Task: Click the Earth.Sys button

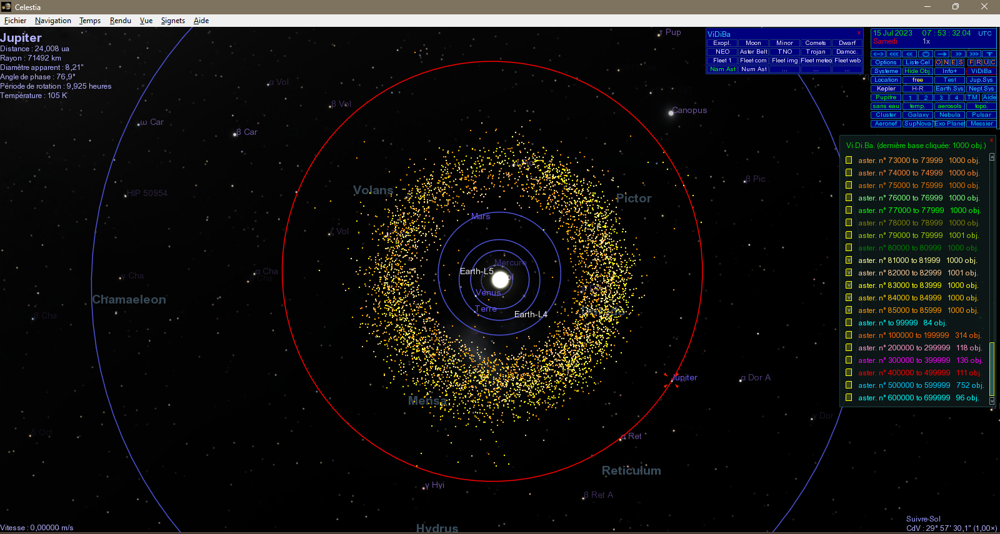Action: point(949,89)
